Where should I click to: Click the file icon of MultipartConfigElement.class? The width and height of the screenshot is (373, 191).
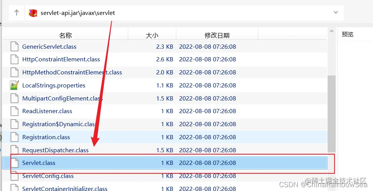(15, 98)
